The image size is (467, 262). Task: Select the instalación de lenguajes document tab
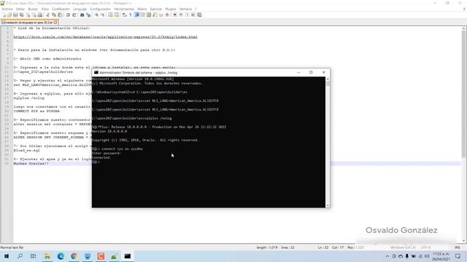coord(28,23)
